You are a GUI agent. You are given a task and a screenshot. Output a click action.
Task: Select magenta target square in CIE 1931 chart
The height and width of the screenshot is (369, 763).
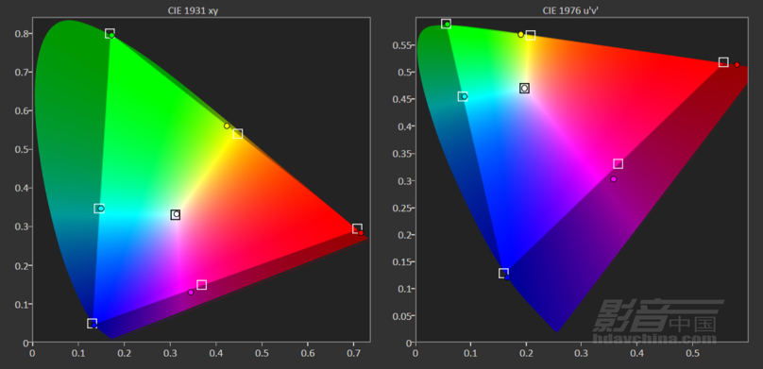click(201, 284)
